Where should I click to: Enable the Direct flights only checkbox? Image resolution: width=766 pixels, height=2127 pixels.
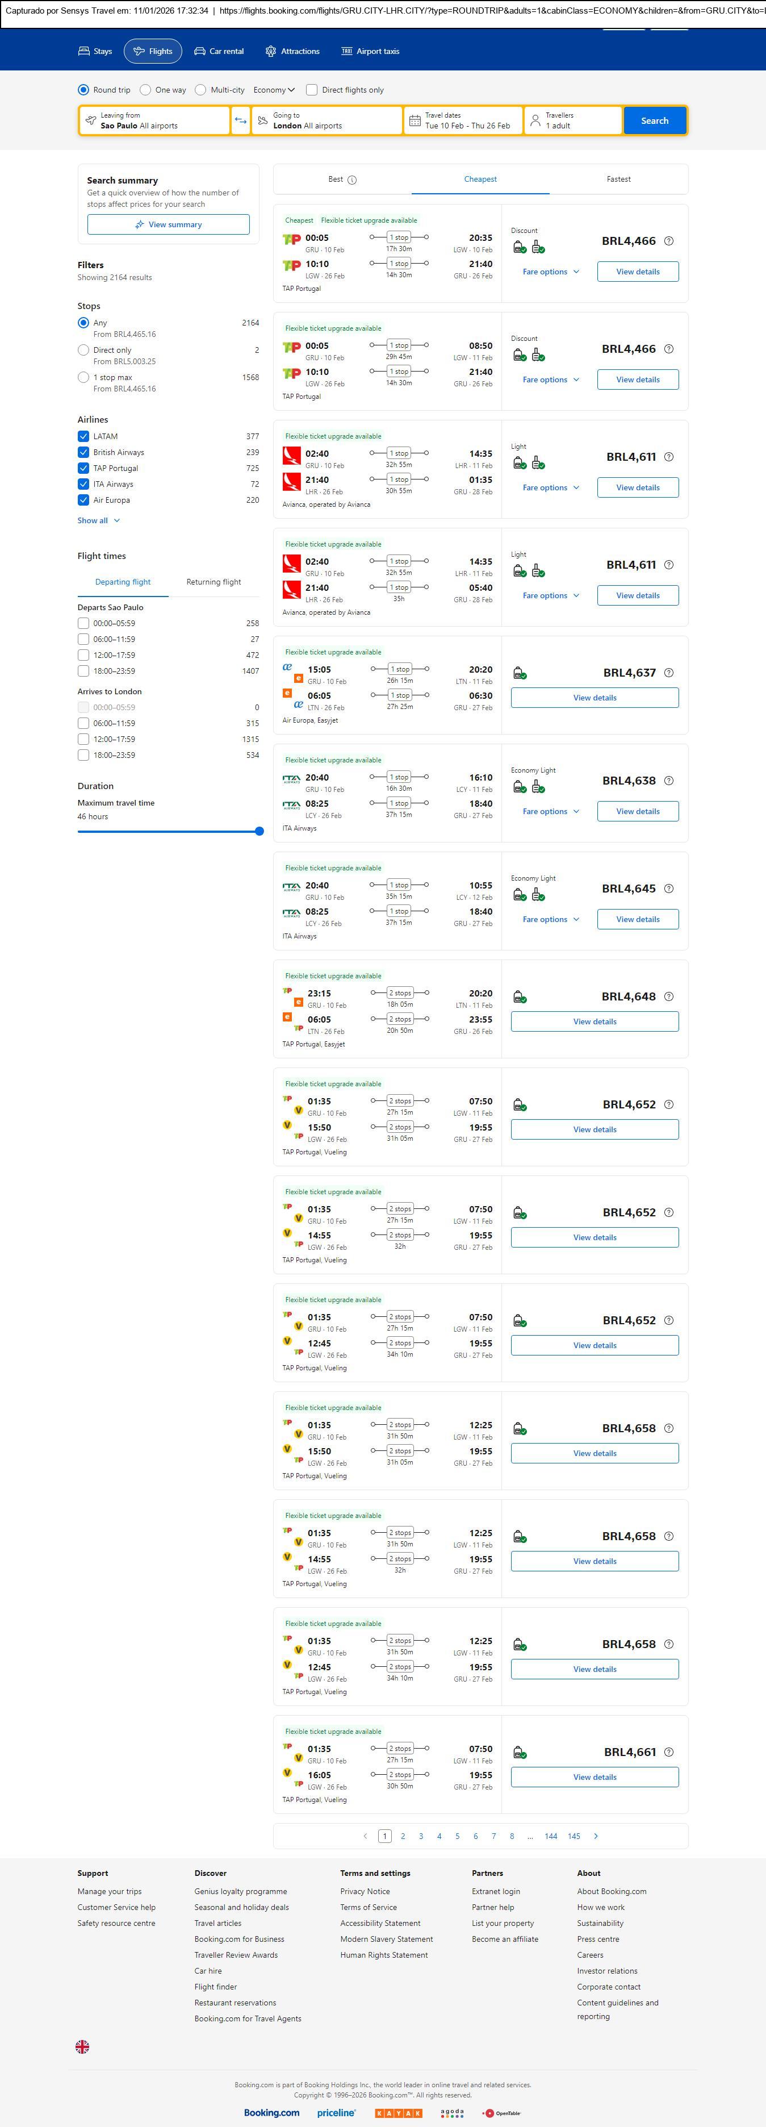pyautogui.click(x=312, y=90)
